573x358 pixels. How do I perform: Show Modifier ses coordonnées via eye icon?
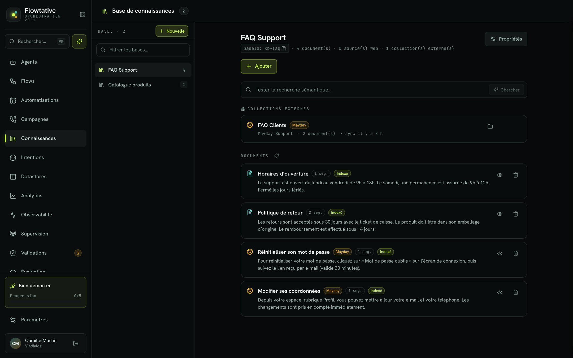[x=500, y=292]
